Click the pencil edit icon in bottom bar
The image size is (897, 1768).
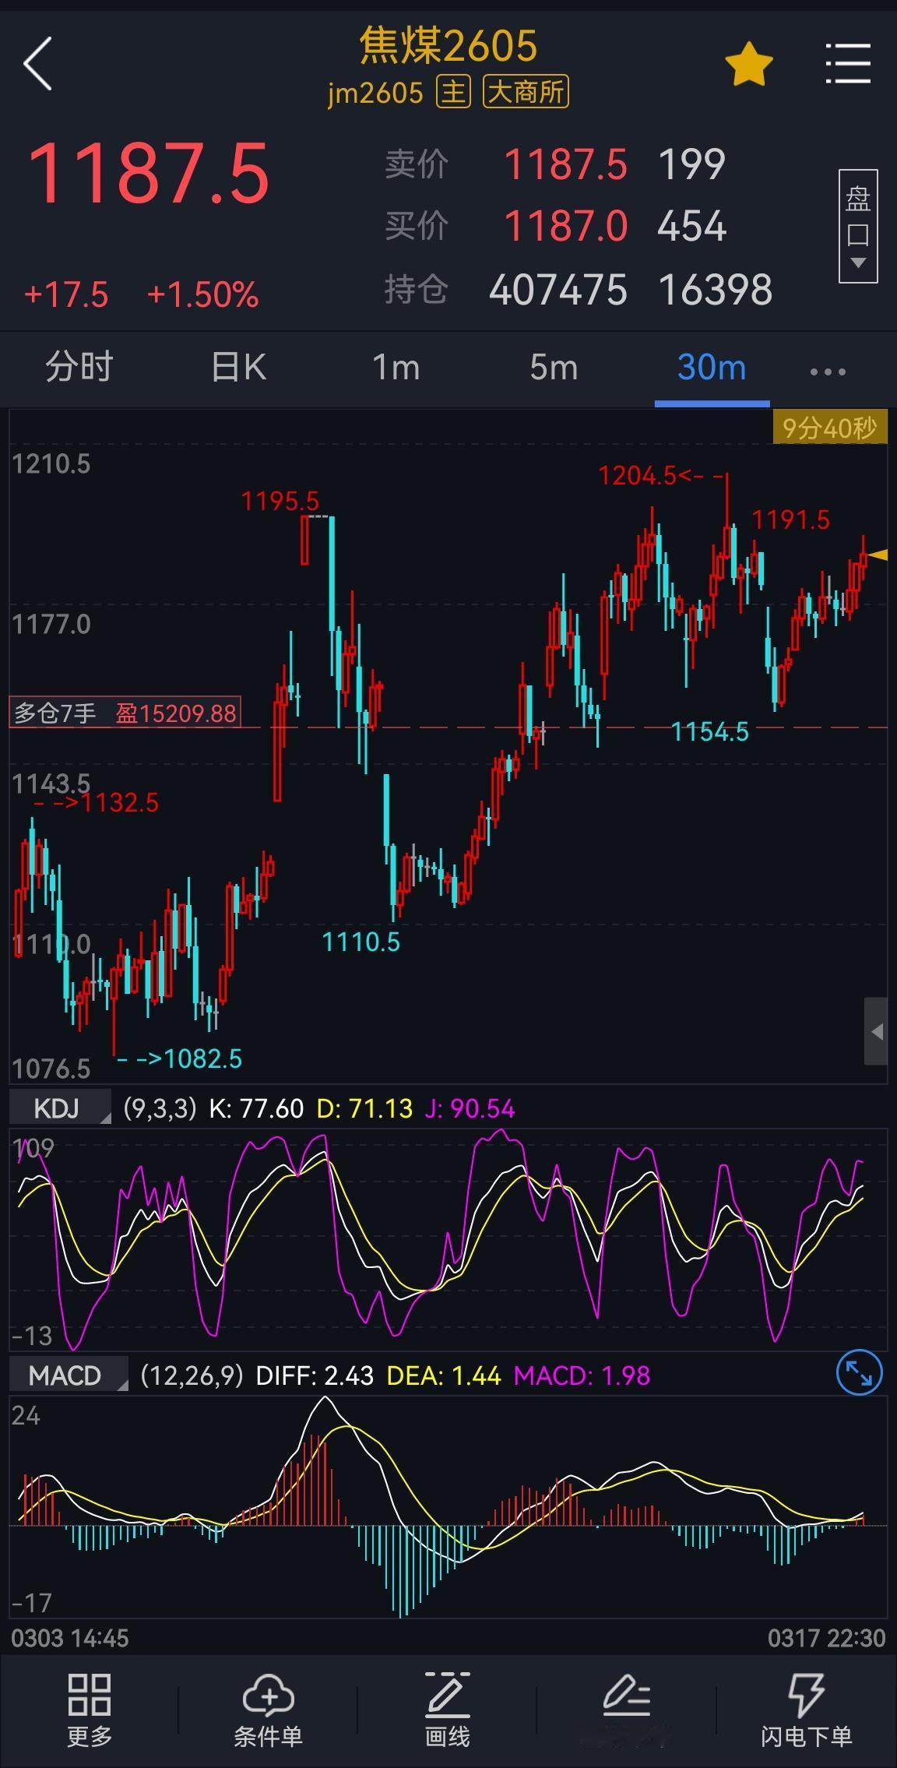(x=626, y=1696)
